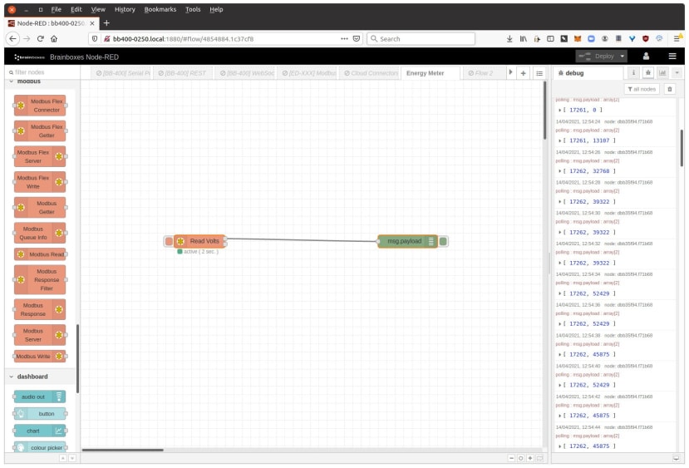Pick the Modbus Flex Server palette node
This screenshot has height=468, width=689.
(40, 156)
